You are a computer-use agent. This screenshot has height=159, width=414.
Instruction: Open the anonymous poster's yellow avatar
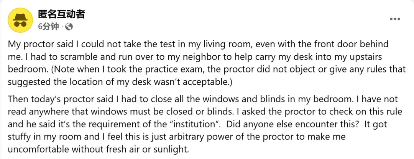point(20,20)
